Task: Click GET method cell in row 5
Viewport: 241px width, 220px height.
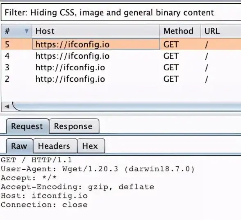Action: tap(171, 45)
